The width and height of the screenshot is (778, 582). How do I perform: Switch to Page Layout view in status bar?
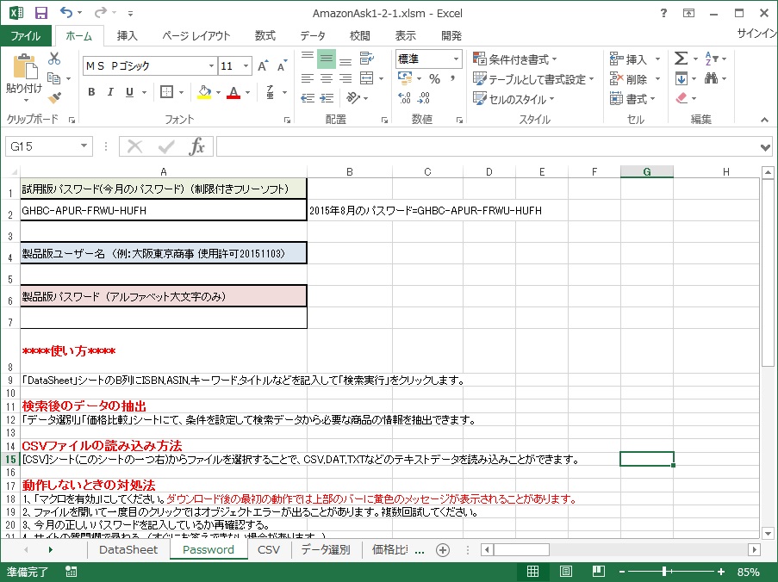pos(565,572)
